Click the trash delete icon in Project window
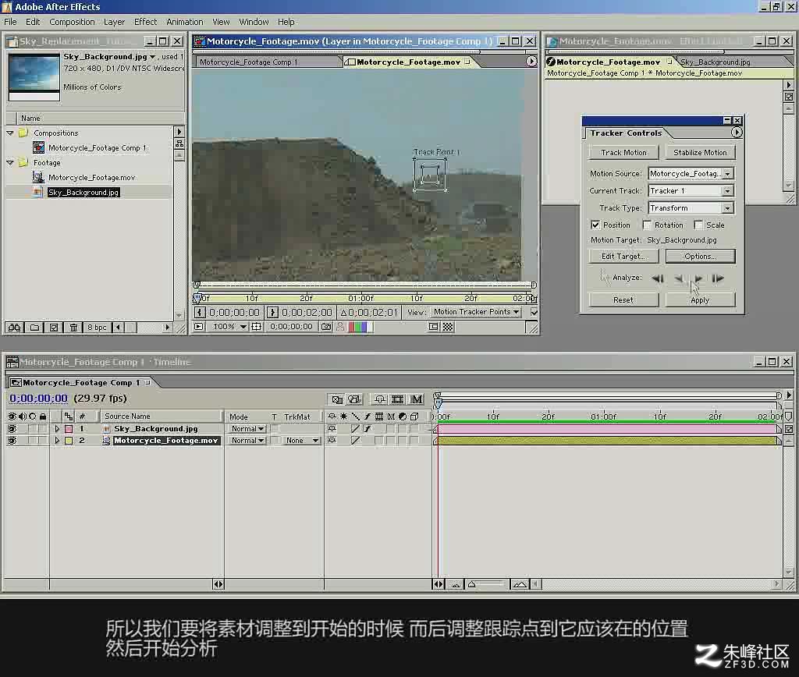 pos(73,328)
